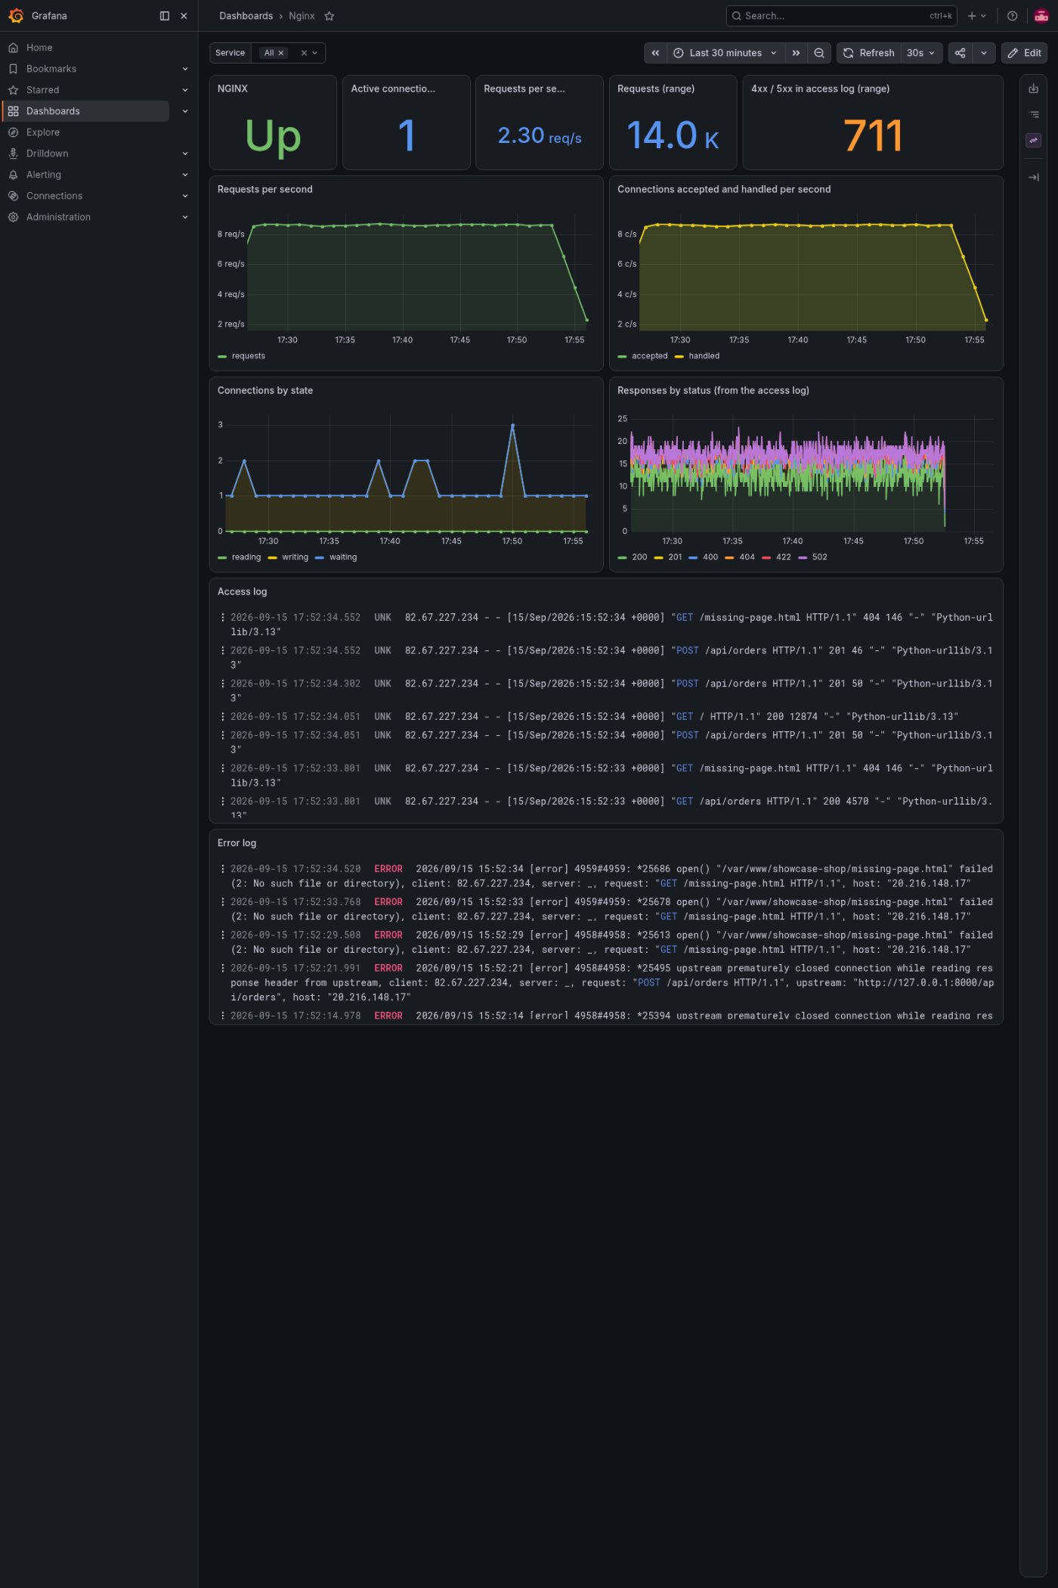Shift time range forward
This screenshot has height=1588, width=1058.
pos(796,53)
